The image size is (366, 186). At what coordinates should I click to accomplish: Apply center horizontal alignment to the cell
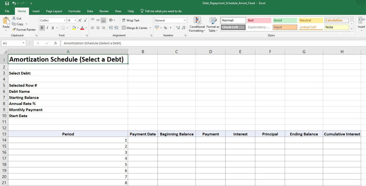tap(98, 28)
